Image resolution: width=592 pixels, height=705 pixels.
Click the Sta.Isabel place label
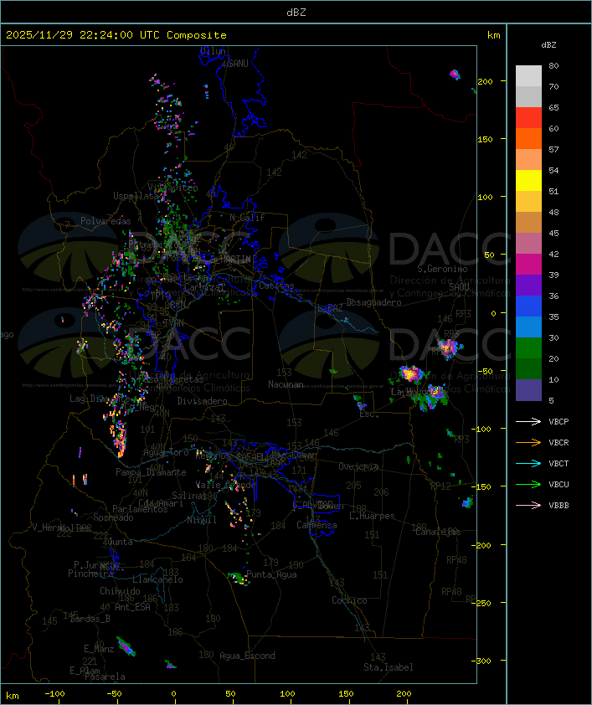pyautogui.click(x=389, y=667)
